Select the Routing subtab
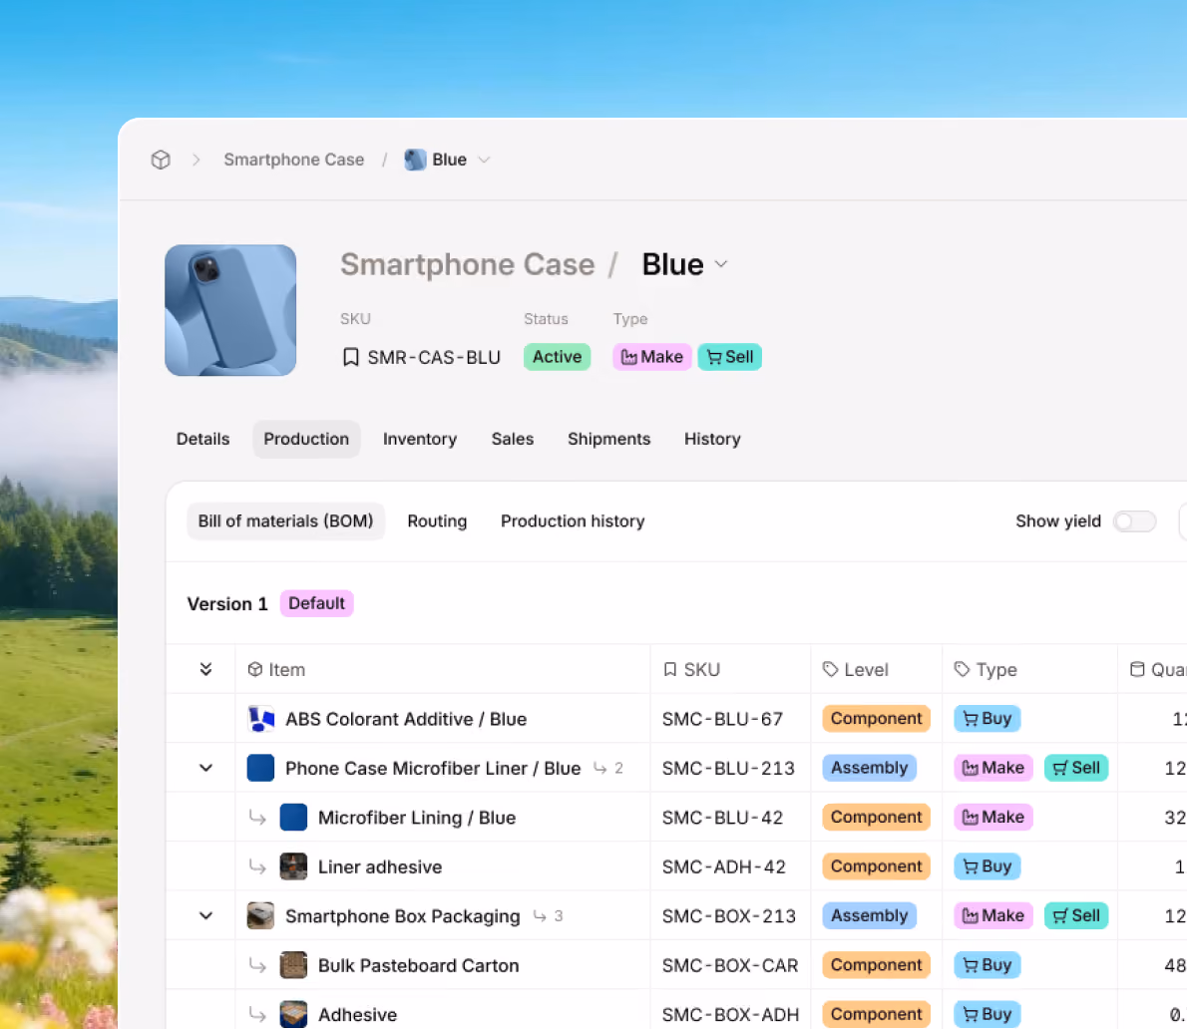 (x=437, y=521)
